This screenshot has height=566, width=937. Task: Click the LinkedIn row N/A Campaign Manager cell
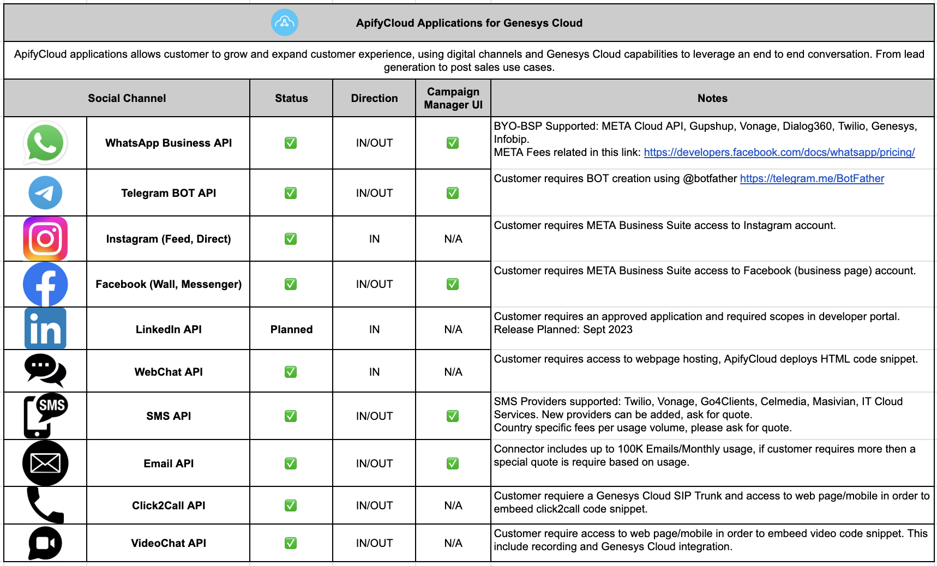pyautogui.click(x=453, y=329)
